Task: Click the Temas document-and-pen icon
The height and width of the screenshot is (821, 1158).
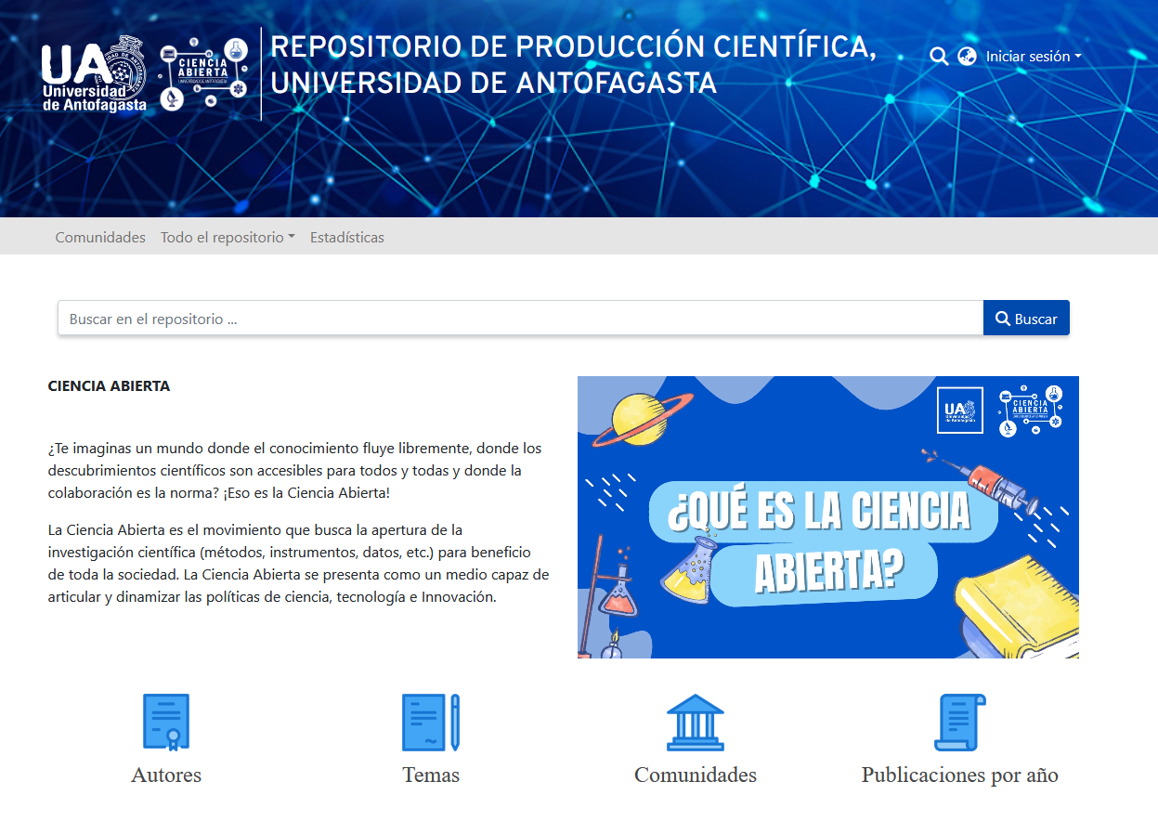Action: click(x=431, y=722)
